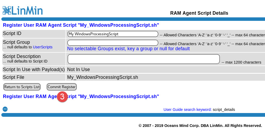Click the blue scroll-to-top arrow icon
Screen dimensions: 265x132
pos(5,109)
